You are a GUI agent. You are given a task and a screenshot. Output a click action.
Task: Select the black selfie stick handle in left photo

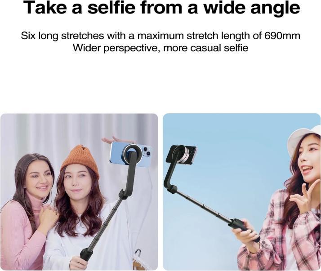tap(85, 254)
